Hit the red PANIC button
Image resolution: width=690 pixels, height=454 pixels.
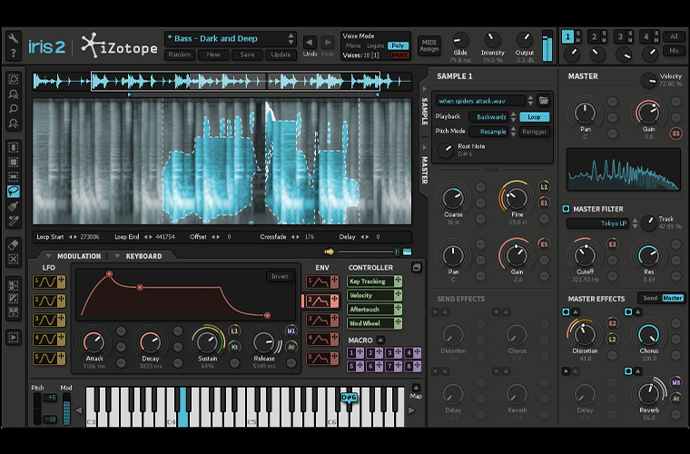[x=400, y=55]
